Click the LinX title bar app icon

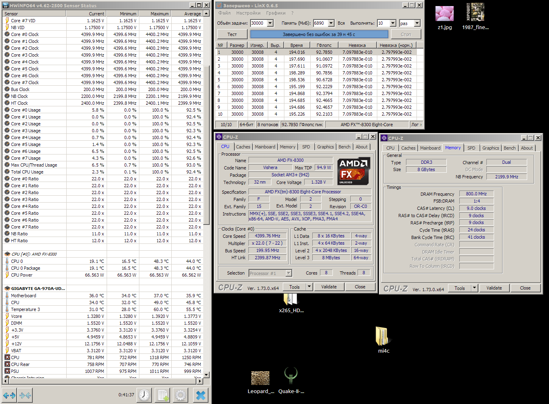pos(219,5)
